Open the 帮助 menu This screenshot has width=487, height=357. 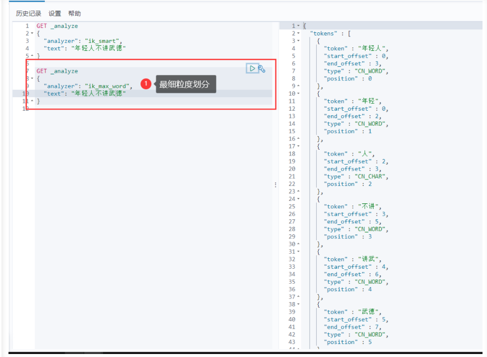pyautogui.click(x=75, y=13)
